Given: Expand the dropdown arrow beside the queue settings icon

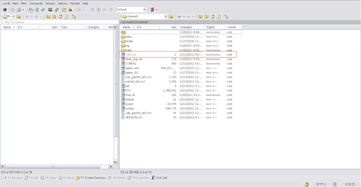Looking at the screenshot, I should (x=23, y=9).
